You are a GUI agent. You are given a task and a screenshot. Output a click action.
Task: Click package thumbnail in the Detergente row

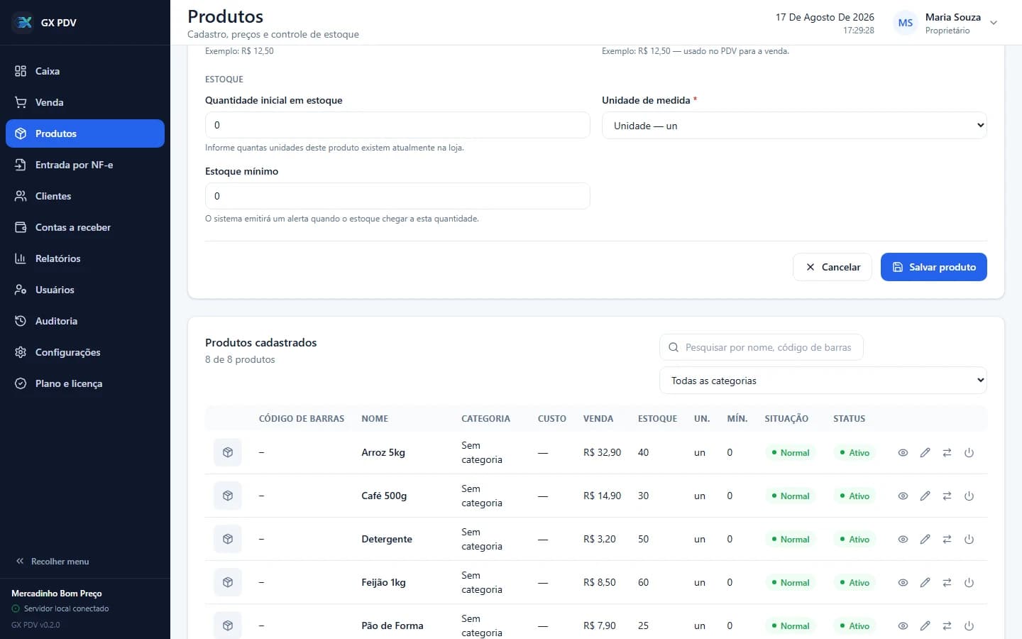click(x=228, y=539)
